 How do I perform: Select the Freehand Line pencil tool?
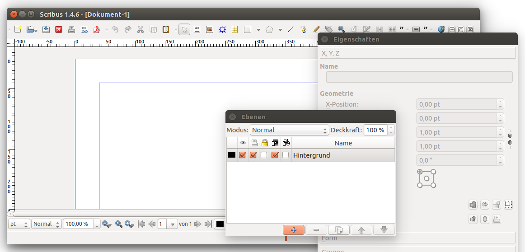[x=316, y=29]
